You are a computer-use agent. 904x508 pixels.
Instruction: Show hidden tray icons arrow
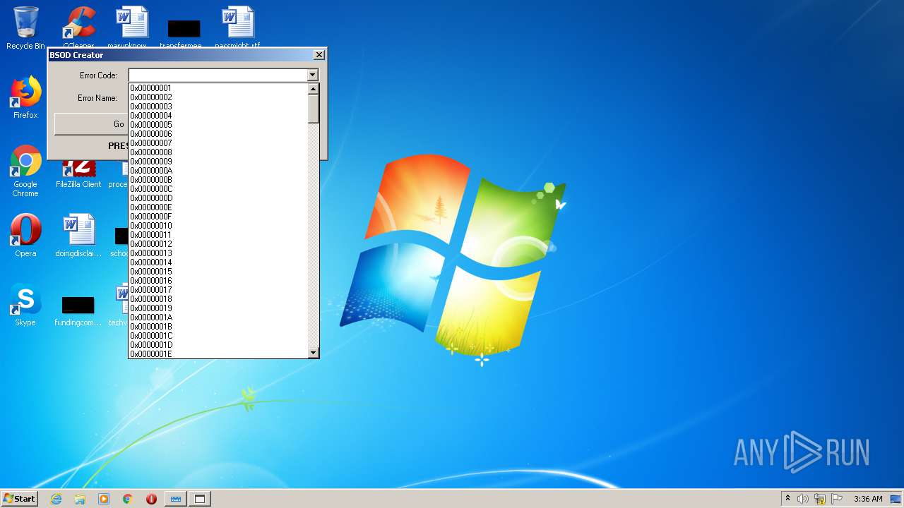click(x=787, y=499)
